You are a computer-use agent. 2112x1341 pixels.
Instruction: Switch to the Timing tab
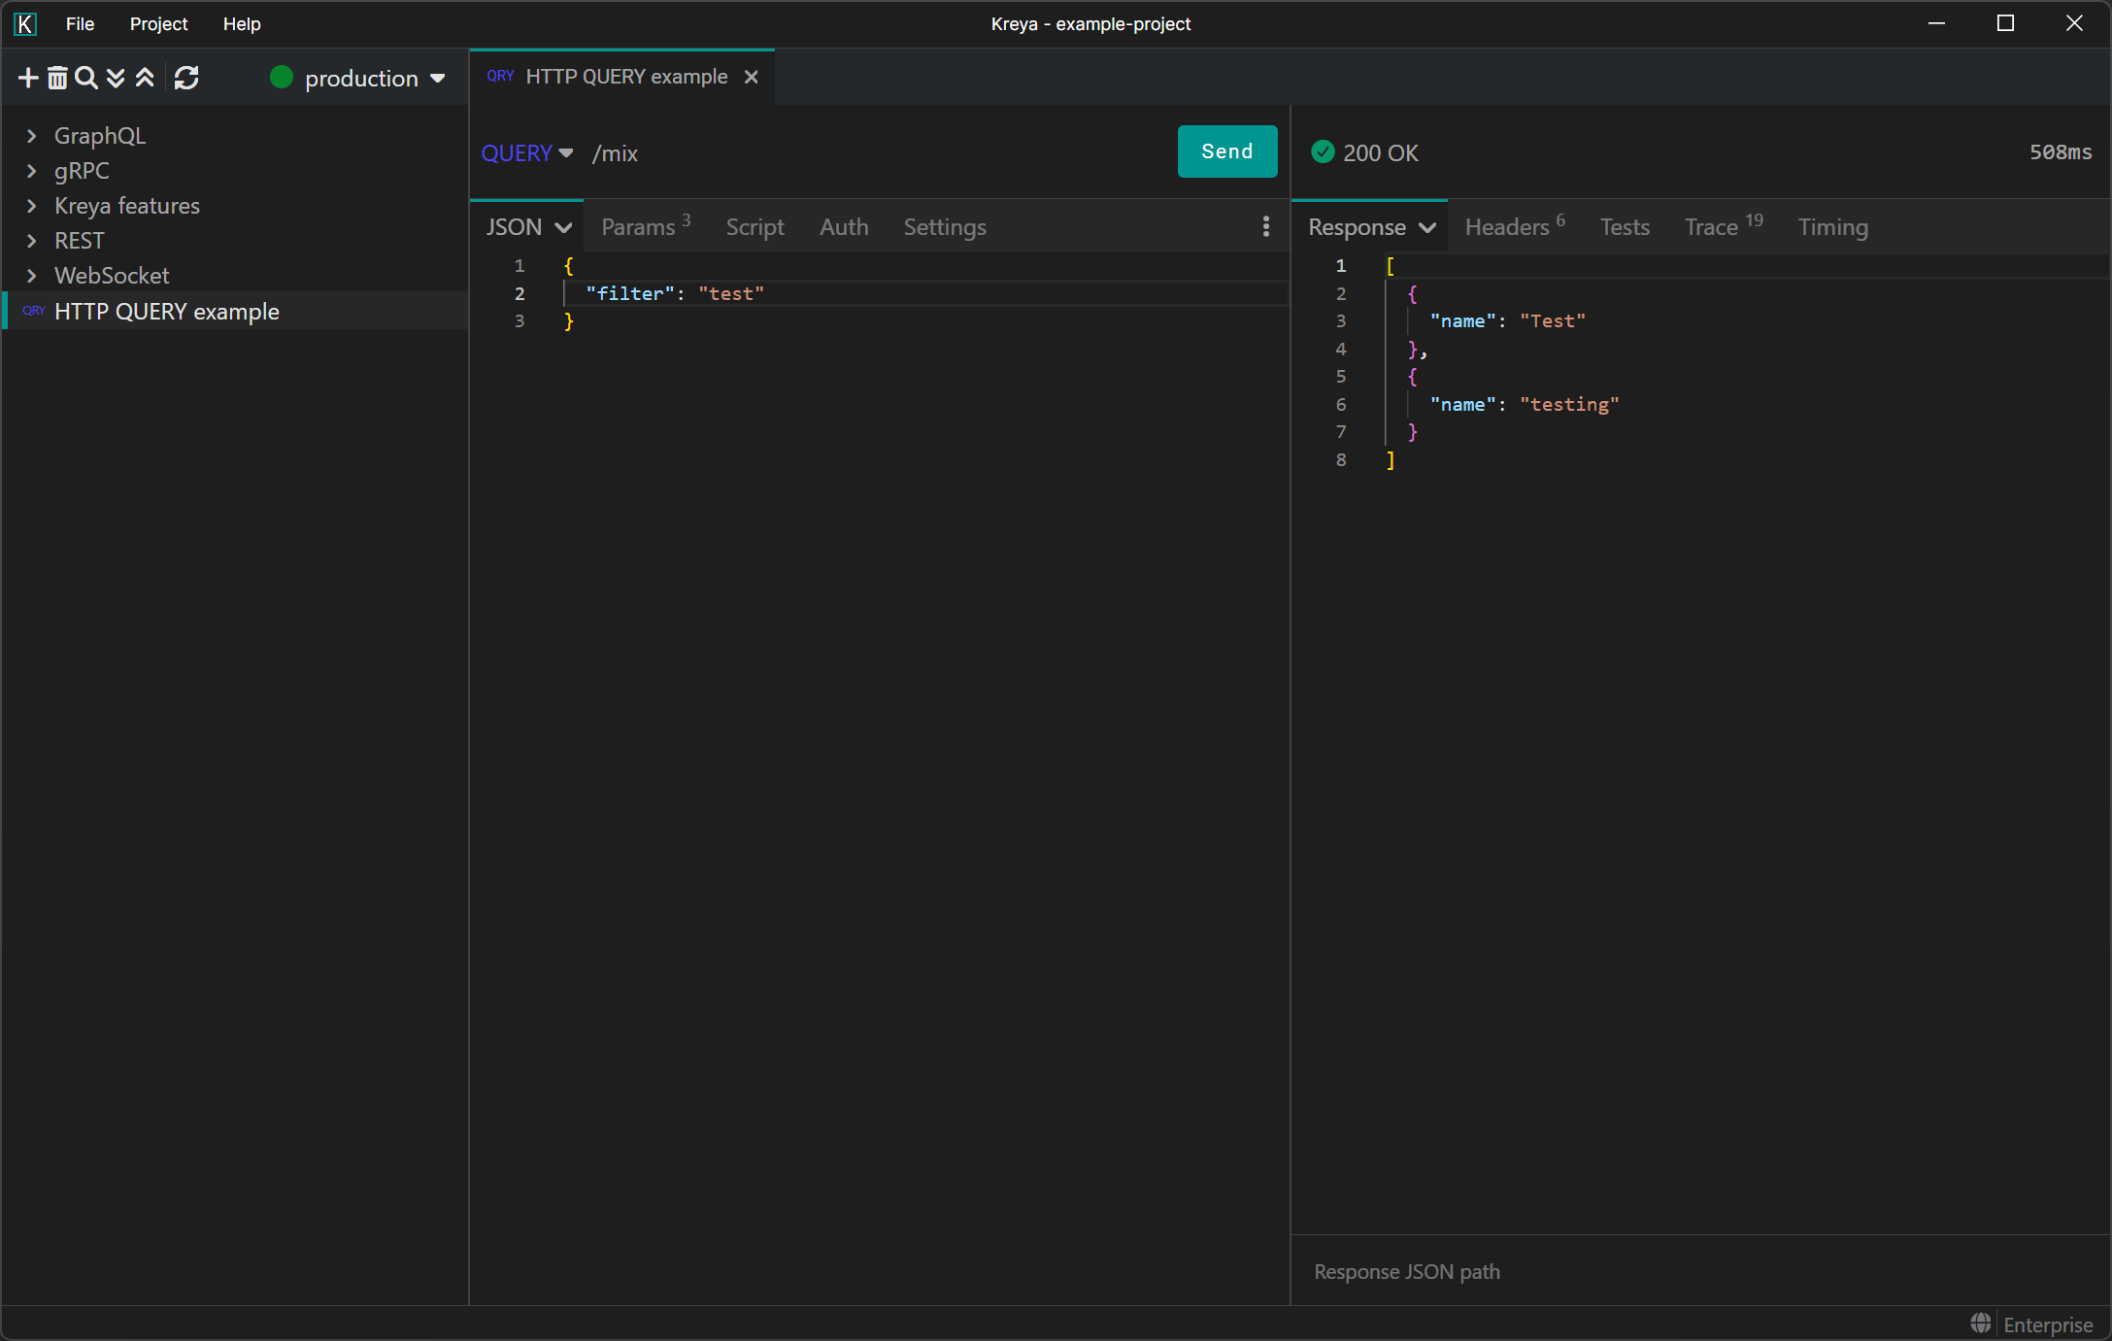coord(1832,227)
